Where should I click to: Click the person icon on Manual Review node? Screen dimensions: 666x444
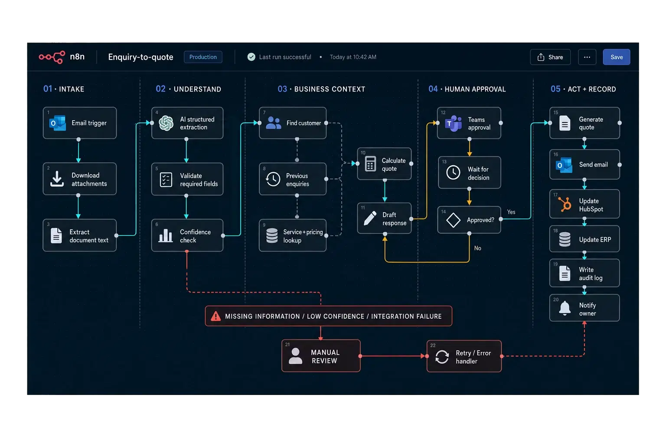[296, 356]
